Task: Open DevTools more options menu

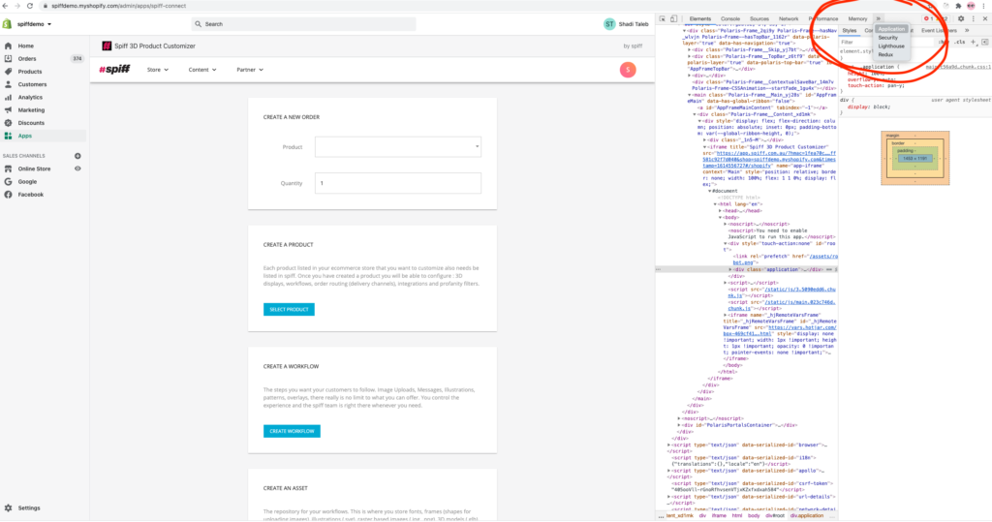Action: [974, 19]
